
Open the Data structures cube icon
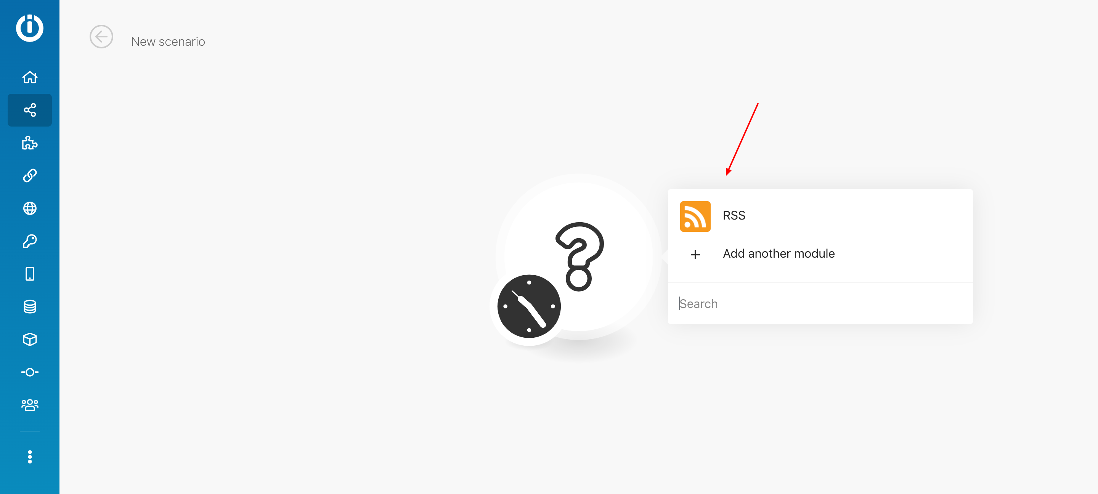click(x=29, y=340)
